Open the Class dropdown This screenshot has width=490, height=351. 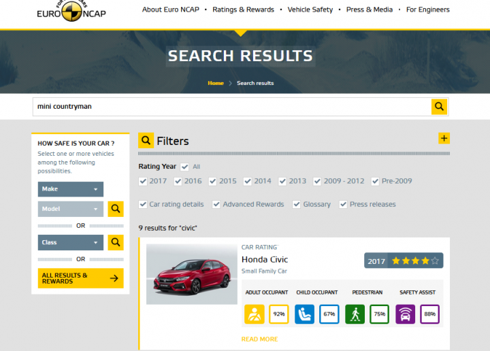[x=71, y=242]
